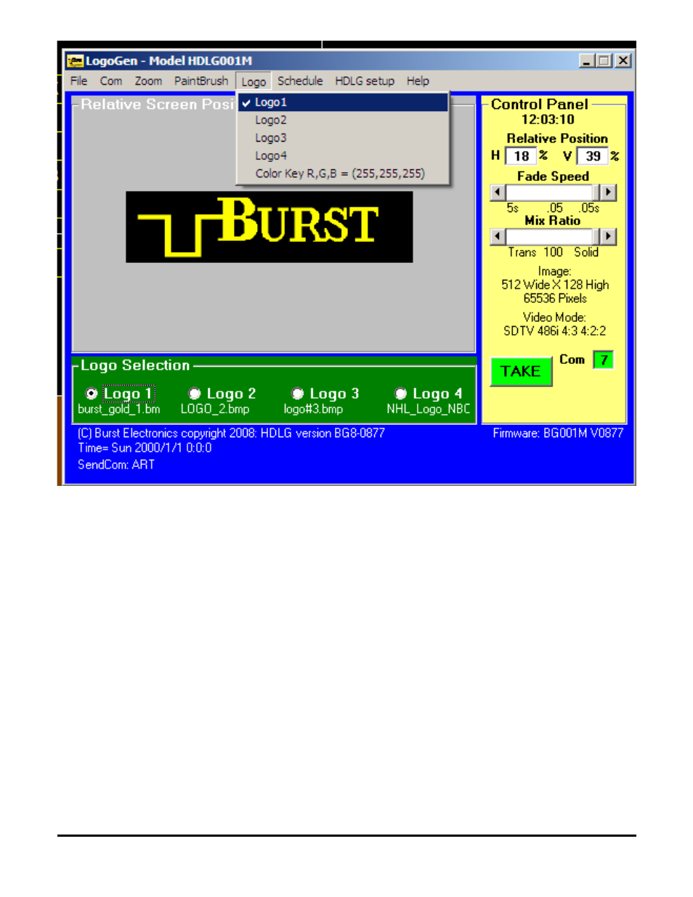Click the 512 Wide X 128 High text
Image resolution: width=693 pixels, height=897 pixels.
[x=555, y=285]
